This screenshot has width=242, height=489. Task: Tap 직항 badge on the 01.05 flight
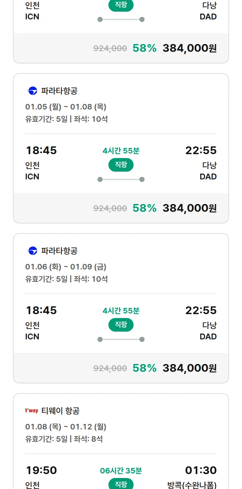point(121,165)
